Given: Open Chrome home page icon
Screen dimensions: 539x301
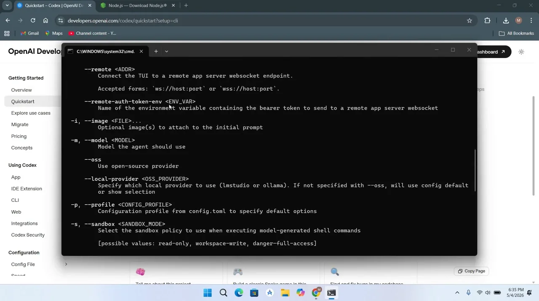Looking at the screenshot, I should point(45,20).
